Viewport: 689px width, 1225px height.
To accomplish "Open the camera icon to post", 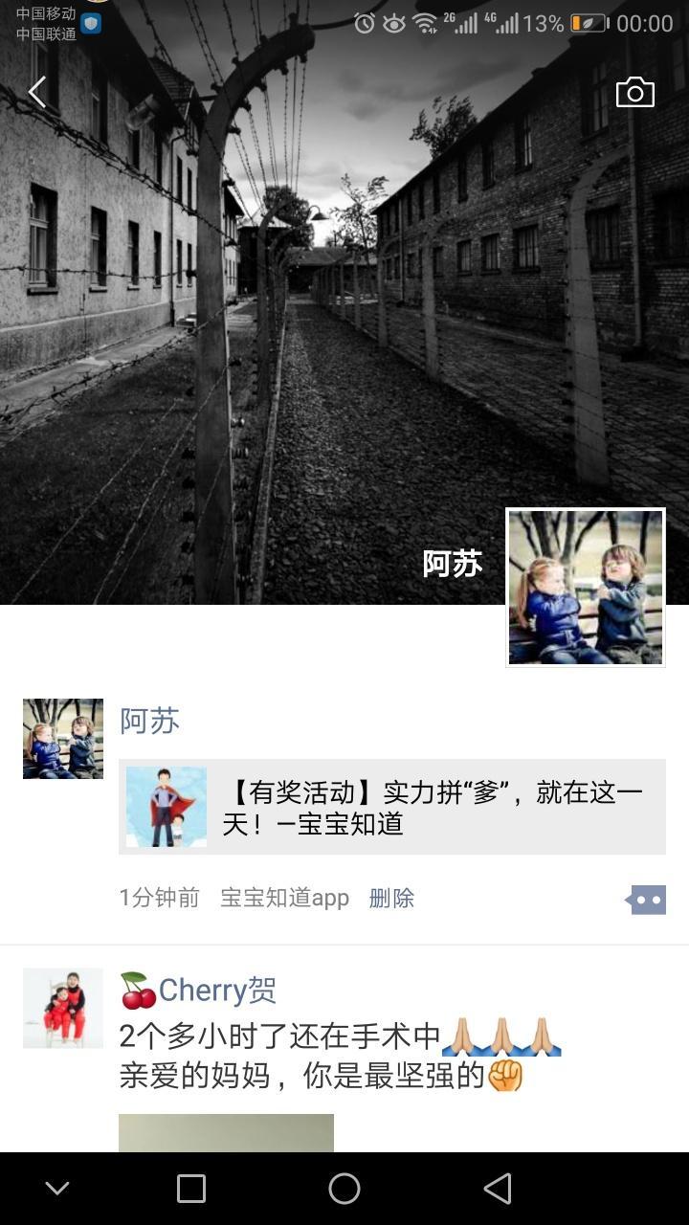I will 635,93.
